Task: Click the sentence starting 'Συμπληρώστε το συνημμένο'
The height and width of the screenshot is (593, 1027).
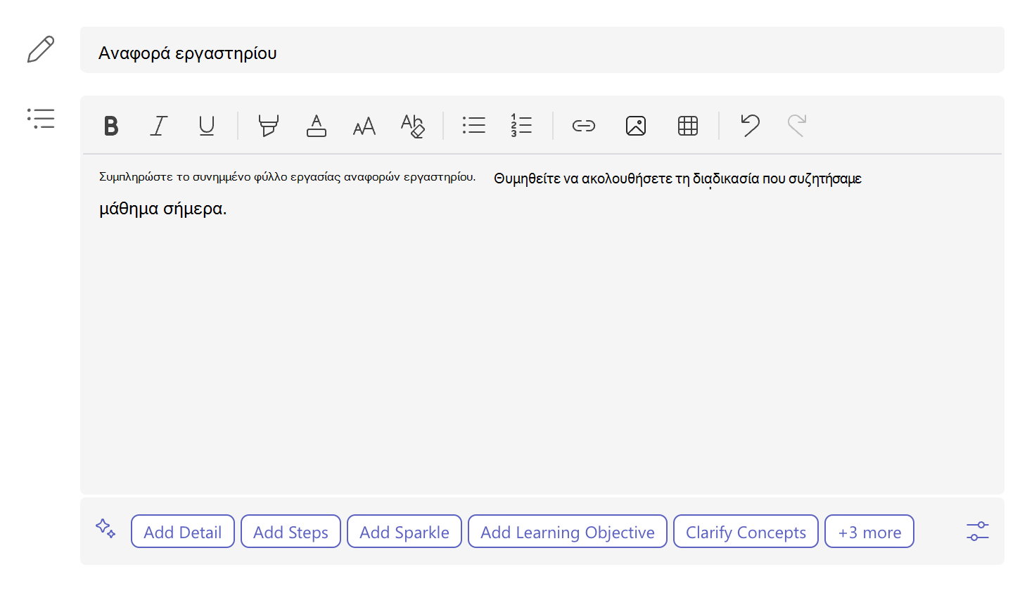Action: click(x=287, y=177)
